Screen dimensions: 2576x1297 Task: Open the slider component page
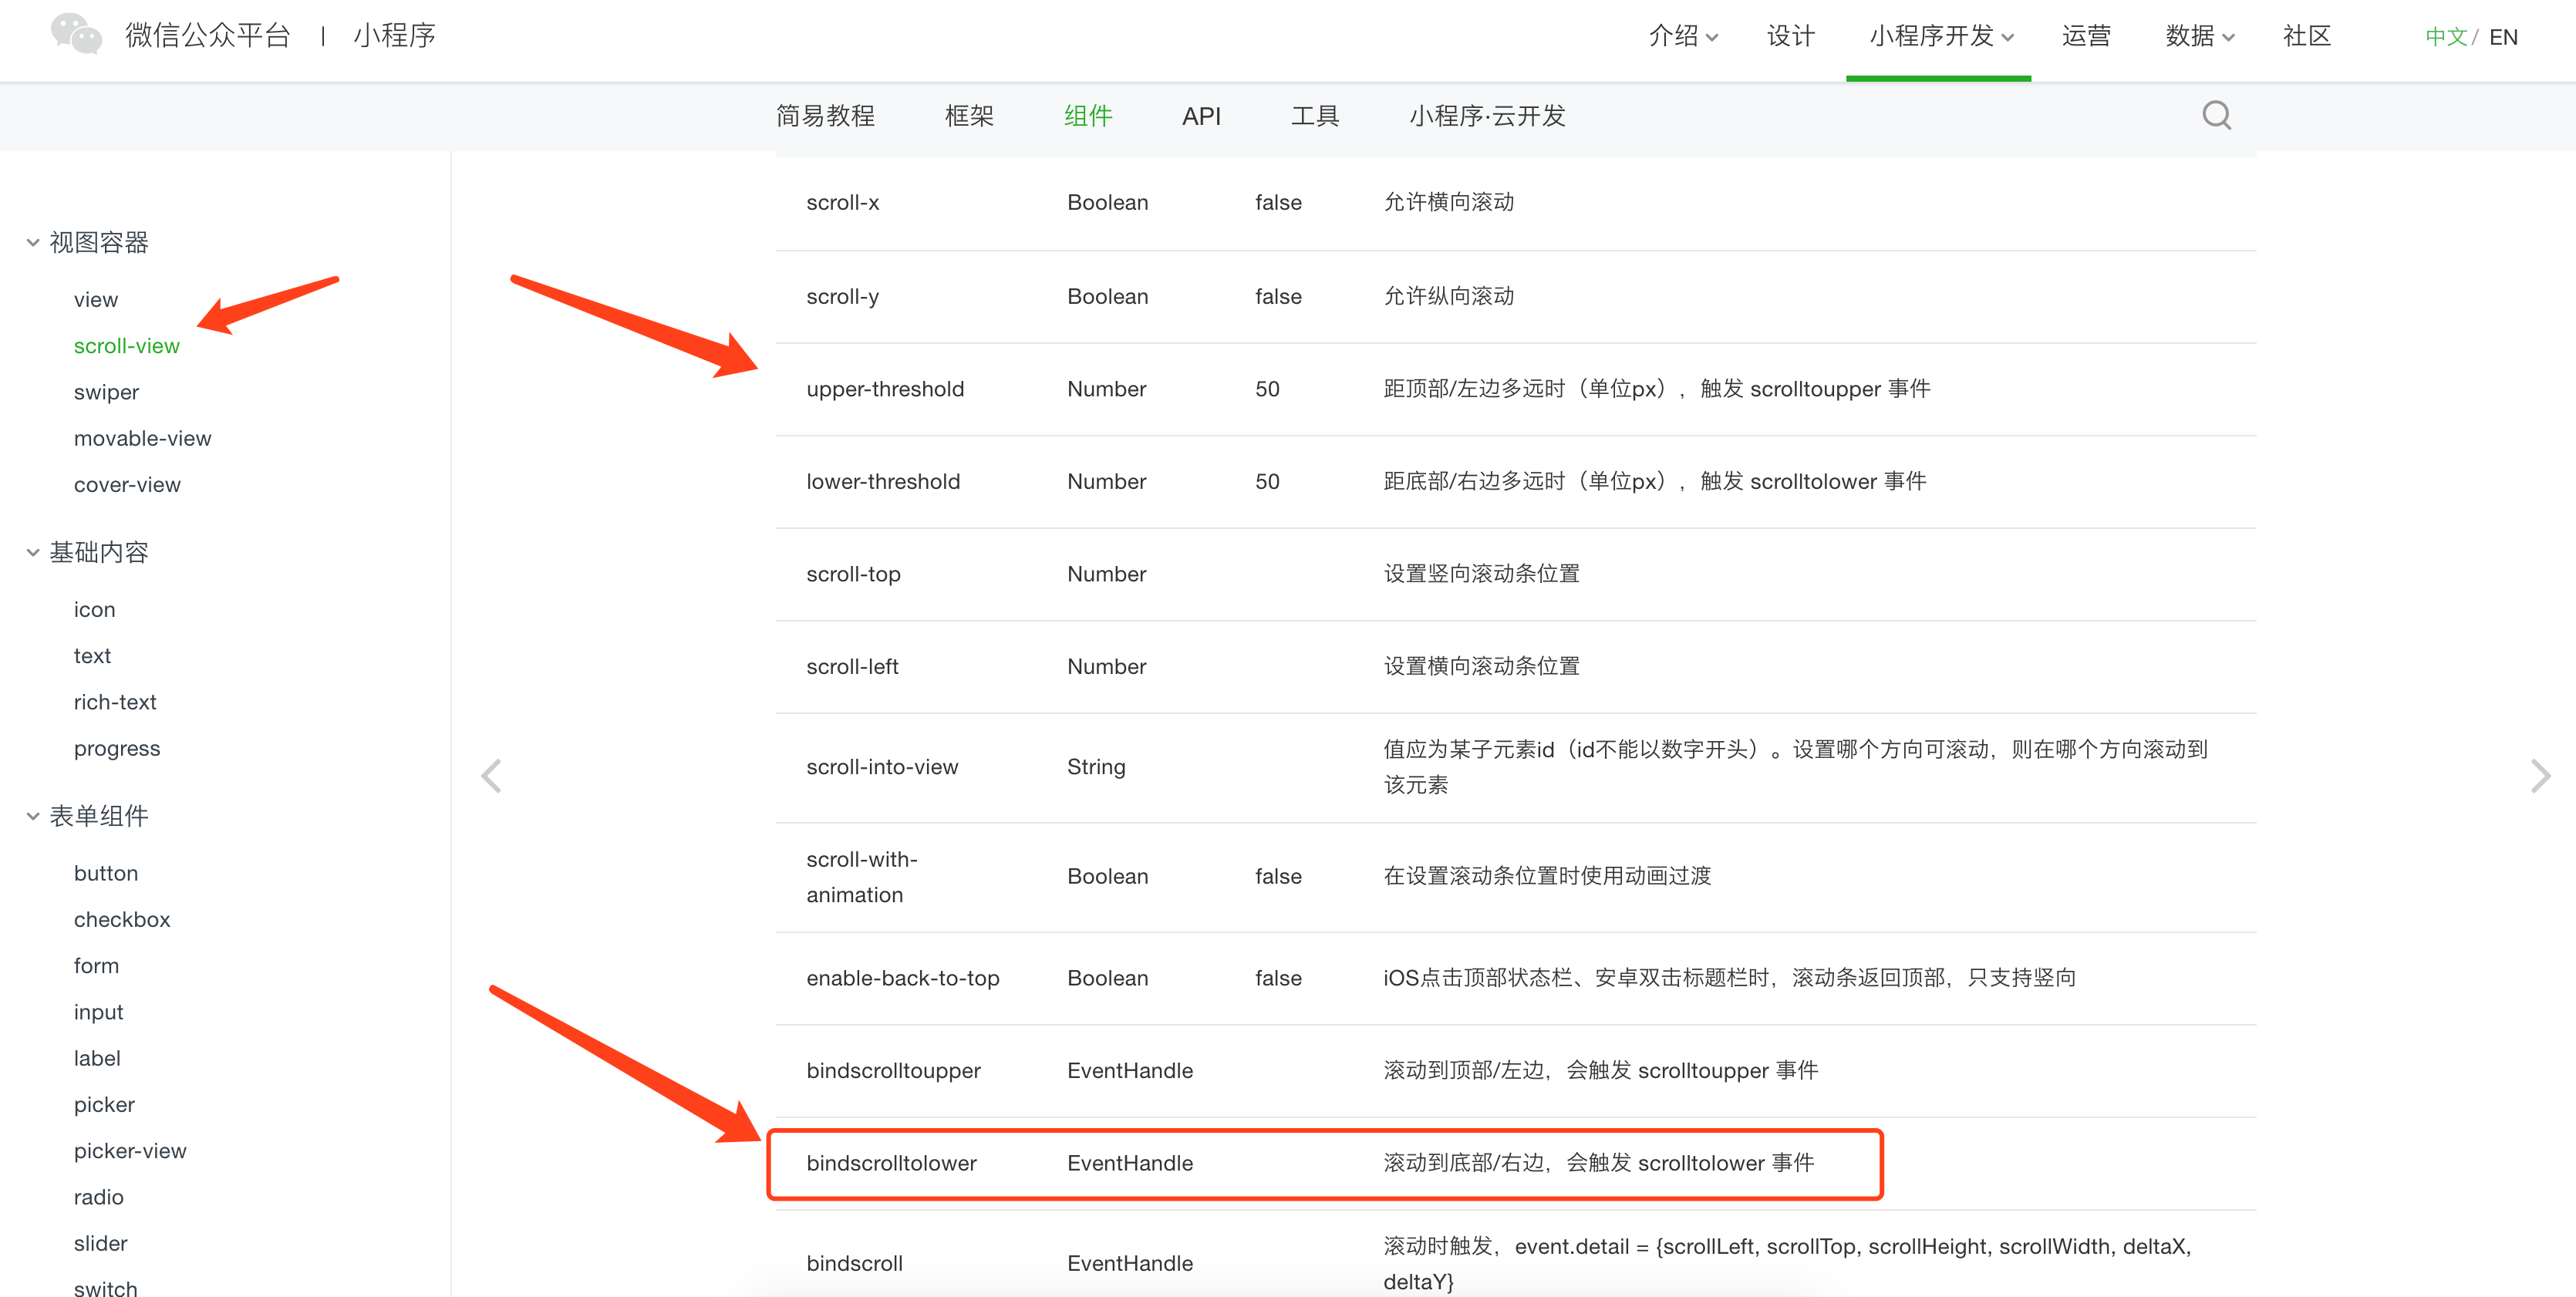tap(100, 1243)
